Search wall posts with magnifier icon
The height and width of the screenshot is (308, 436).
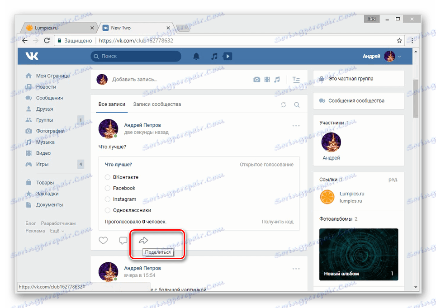coord(297,105)
